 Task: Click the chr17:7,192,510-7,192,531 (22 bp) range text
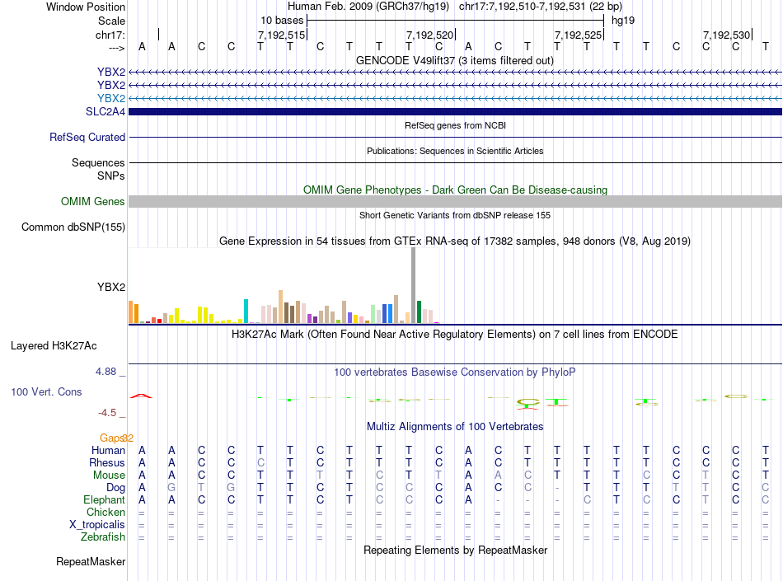[541, 7]
